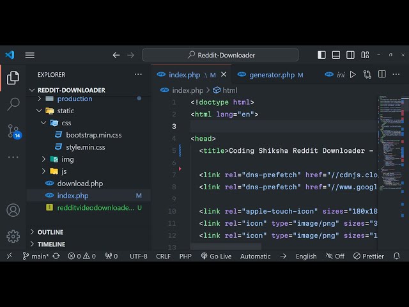The width and height of the screenshot is (409, 307).
Task: Open the Manage gear settings icon
Action: tap(13, 236)
